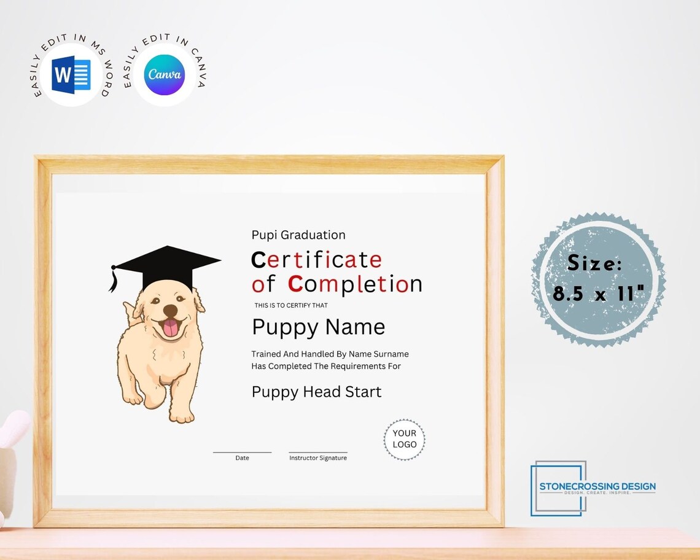Click the Canva logo icon
Screen dimensions: 700x560
point(163,74)
